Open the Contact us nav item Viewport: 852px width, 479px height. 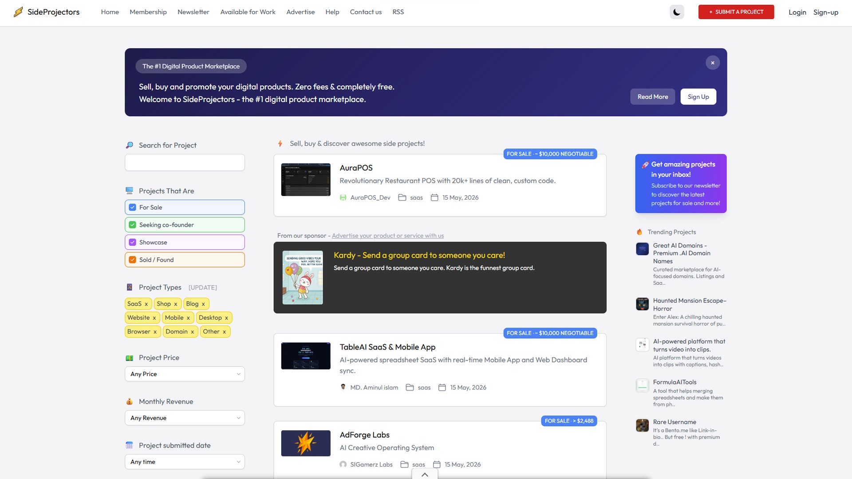pos(366,12)
